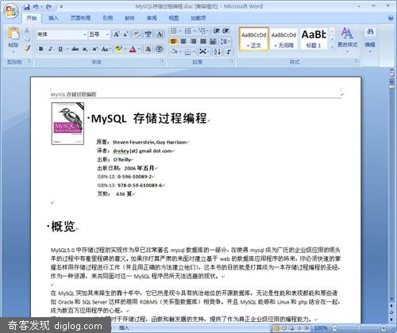Switch to the 审阅 Review tab
Image resolution: width=397 pixels, height=333 pixels.
152,18
